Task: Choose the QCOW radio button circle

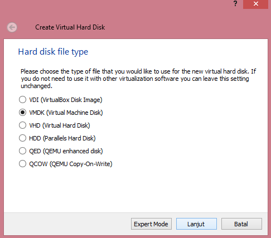Action: [x=22, y=164]
